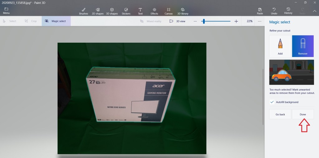Expand the Menu folder button
The height and width of the screenshot is (158, 319).
point(6,11)
